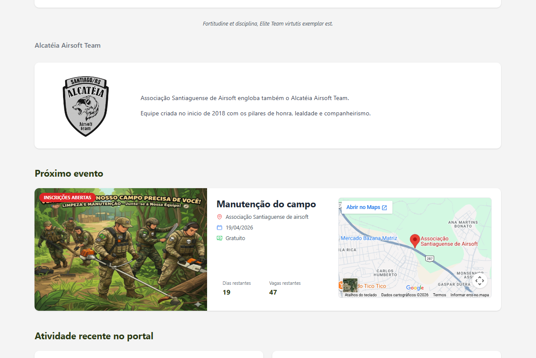Click the external-link icon beside Abrir no Maps
Image resolution: width=536 pixels, height=358 pixels.
(x=384, y=208)
